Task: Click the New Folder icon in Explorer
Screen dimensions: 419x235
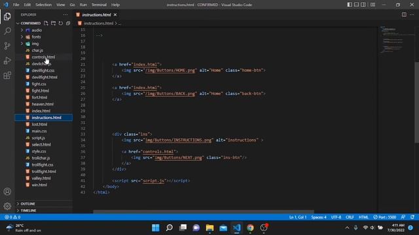Action: (53, 23)
